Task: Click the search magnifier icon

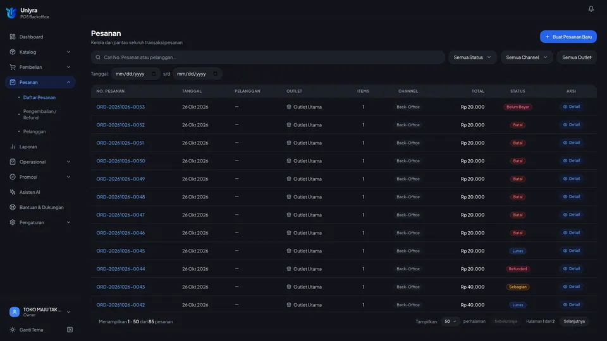Action: click(x=98, y=57)
